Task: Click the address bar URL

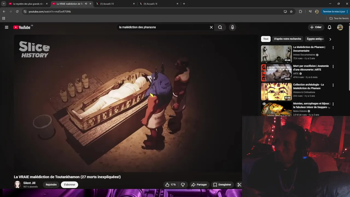Action: click(x=50, y=11)
